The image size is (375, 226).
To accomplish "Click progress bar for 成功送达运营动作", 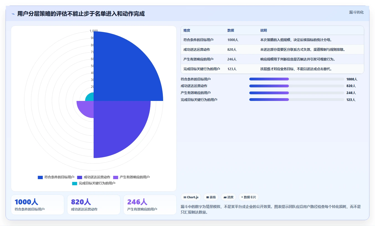I will [x=297, y=86].
